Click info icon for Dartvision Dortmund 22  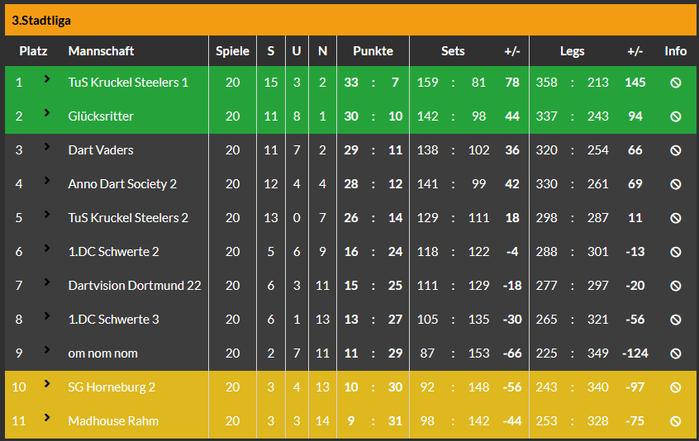pos(675,286)
